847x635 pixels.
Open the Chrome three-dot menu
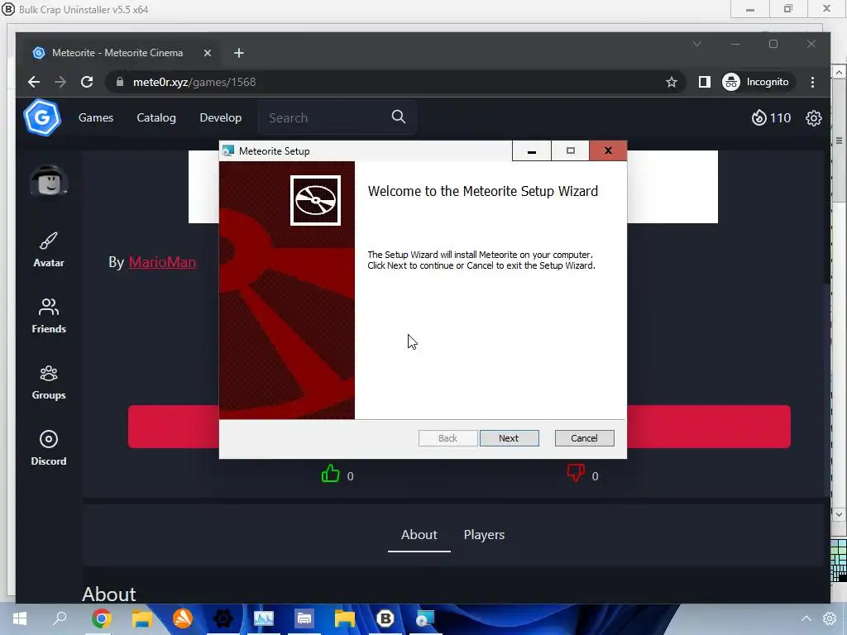(x=812, y=82)
